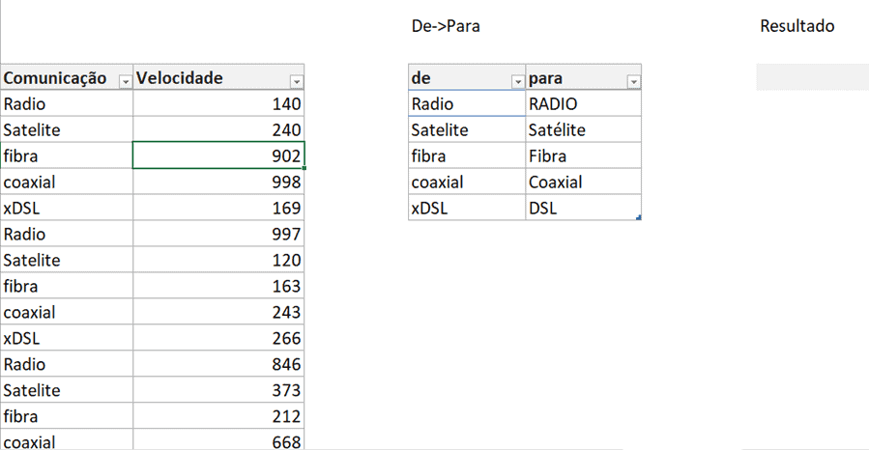
Task: Click the table resize handle below DSL
Action: [x=639, y=219]
